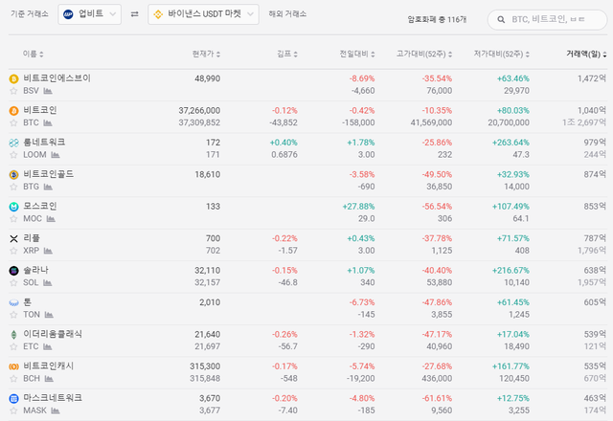This screenshot has height=421, width=613.
Task: Open the MASK chart icon
Action: pos(56,410)
